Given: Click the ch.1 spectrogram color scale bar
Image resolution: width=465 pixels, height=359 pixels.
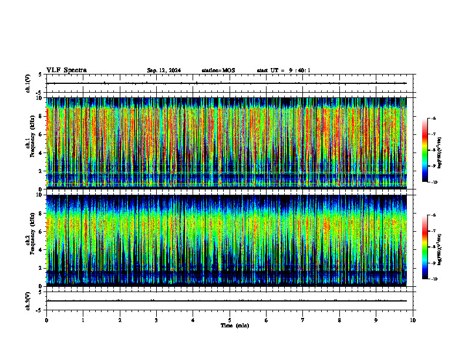Looking at the screenshot, I should (x=424, y=150).
